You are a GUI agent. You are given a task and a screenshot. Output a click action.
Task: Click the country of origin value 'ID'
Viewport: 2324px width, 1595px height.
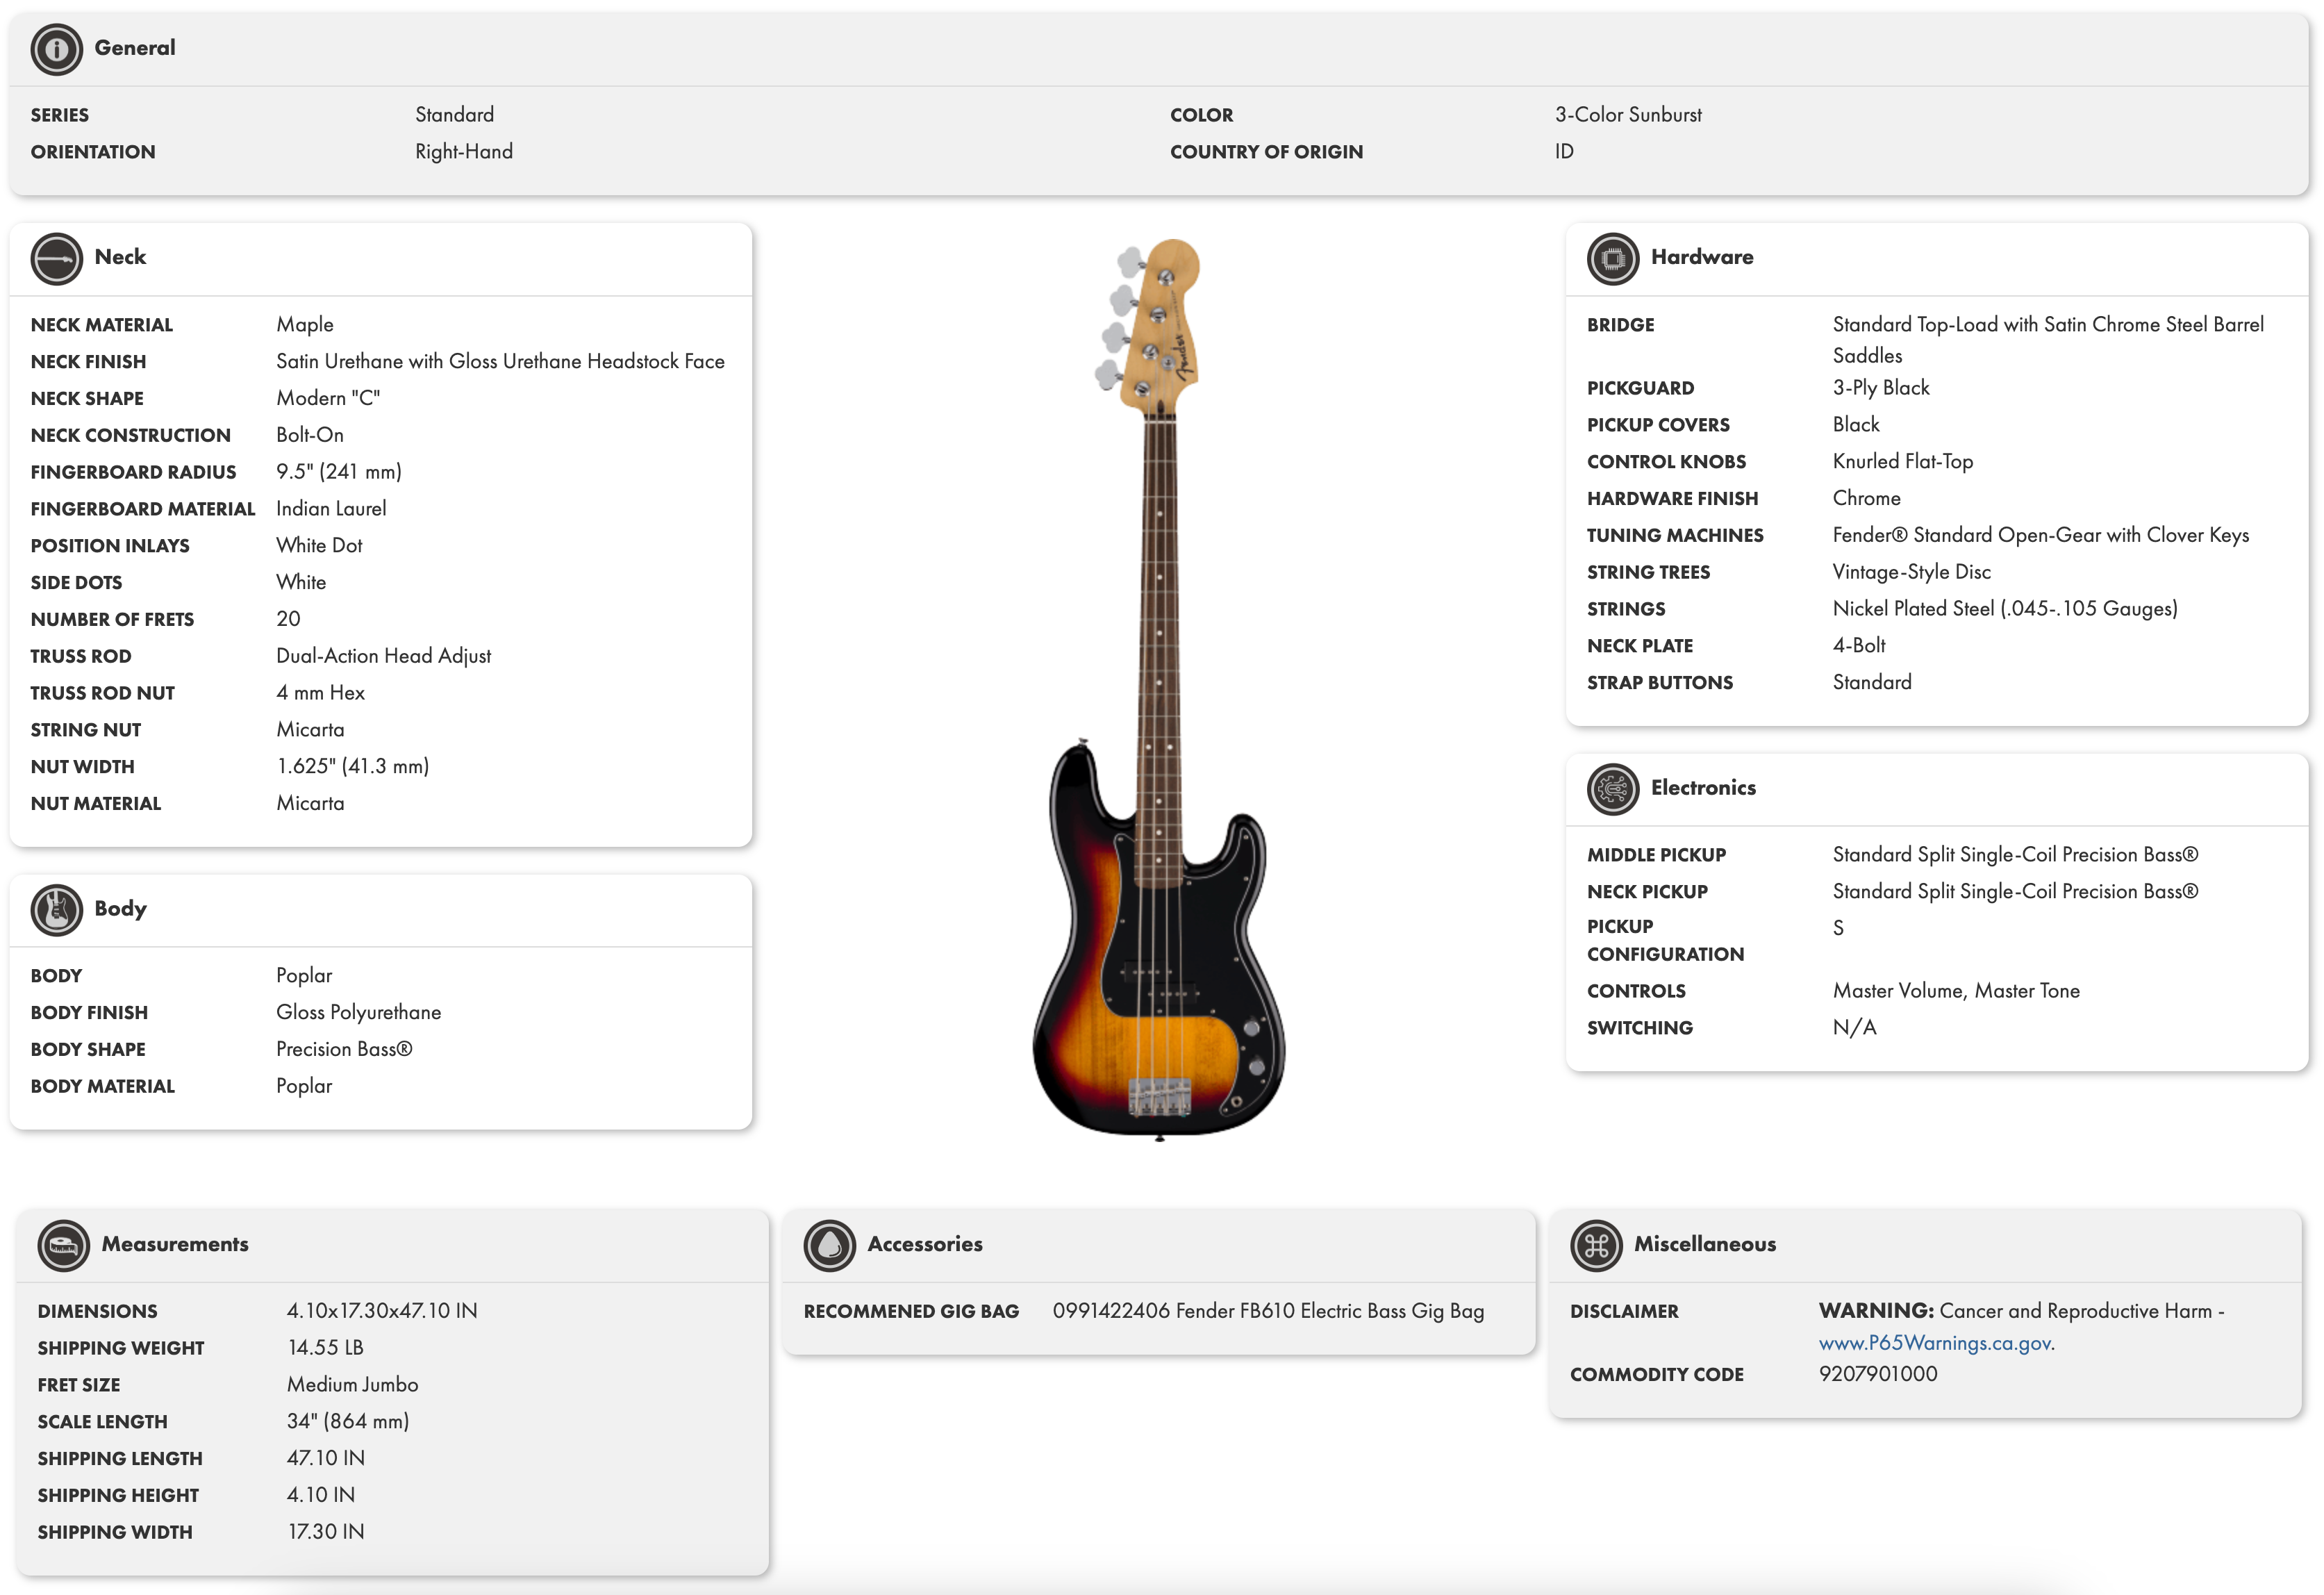coord(1564,151)
